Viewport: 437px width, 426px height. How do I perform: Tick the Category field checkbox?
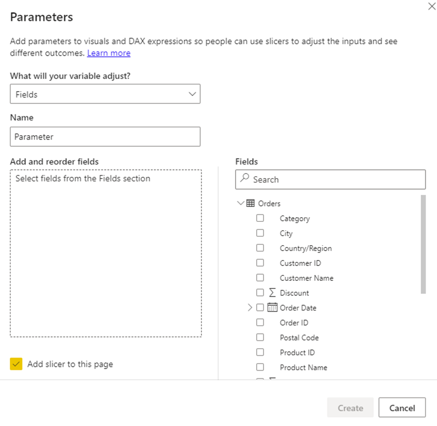(x=260, y=218)
